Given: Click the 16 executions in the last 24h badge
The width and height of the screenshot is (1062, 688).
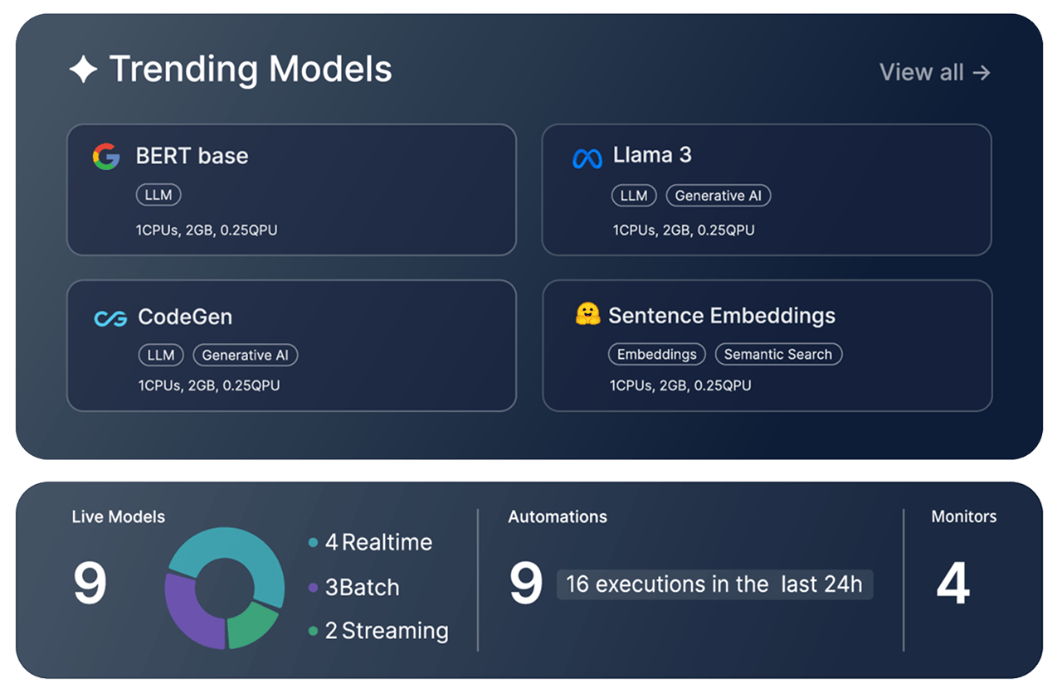Looking at the screenshot, I should 714,584.
